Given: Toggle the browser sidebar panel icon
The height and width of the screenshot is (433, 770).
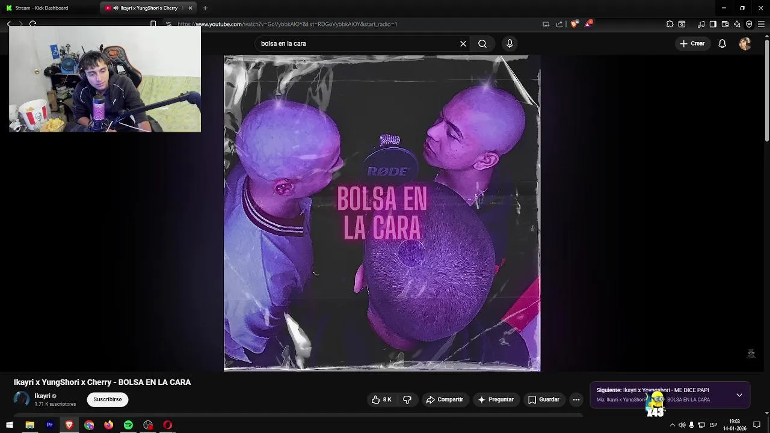Looking at the screenshot, I should pos(713,24).
